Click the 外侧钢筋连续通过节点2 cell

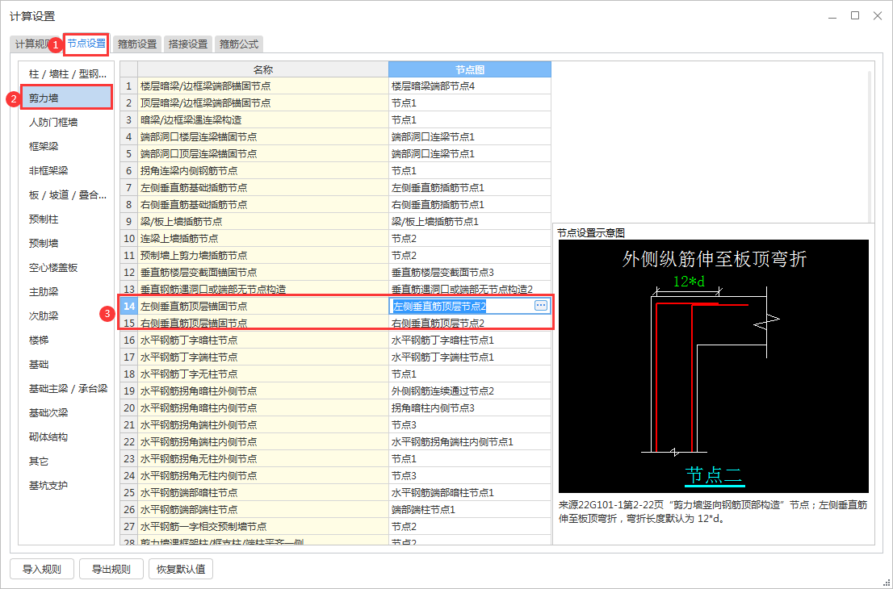pos(470,391)
